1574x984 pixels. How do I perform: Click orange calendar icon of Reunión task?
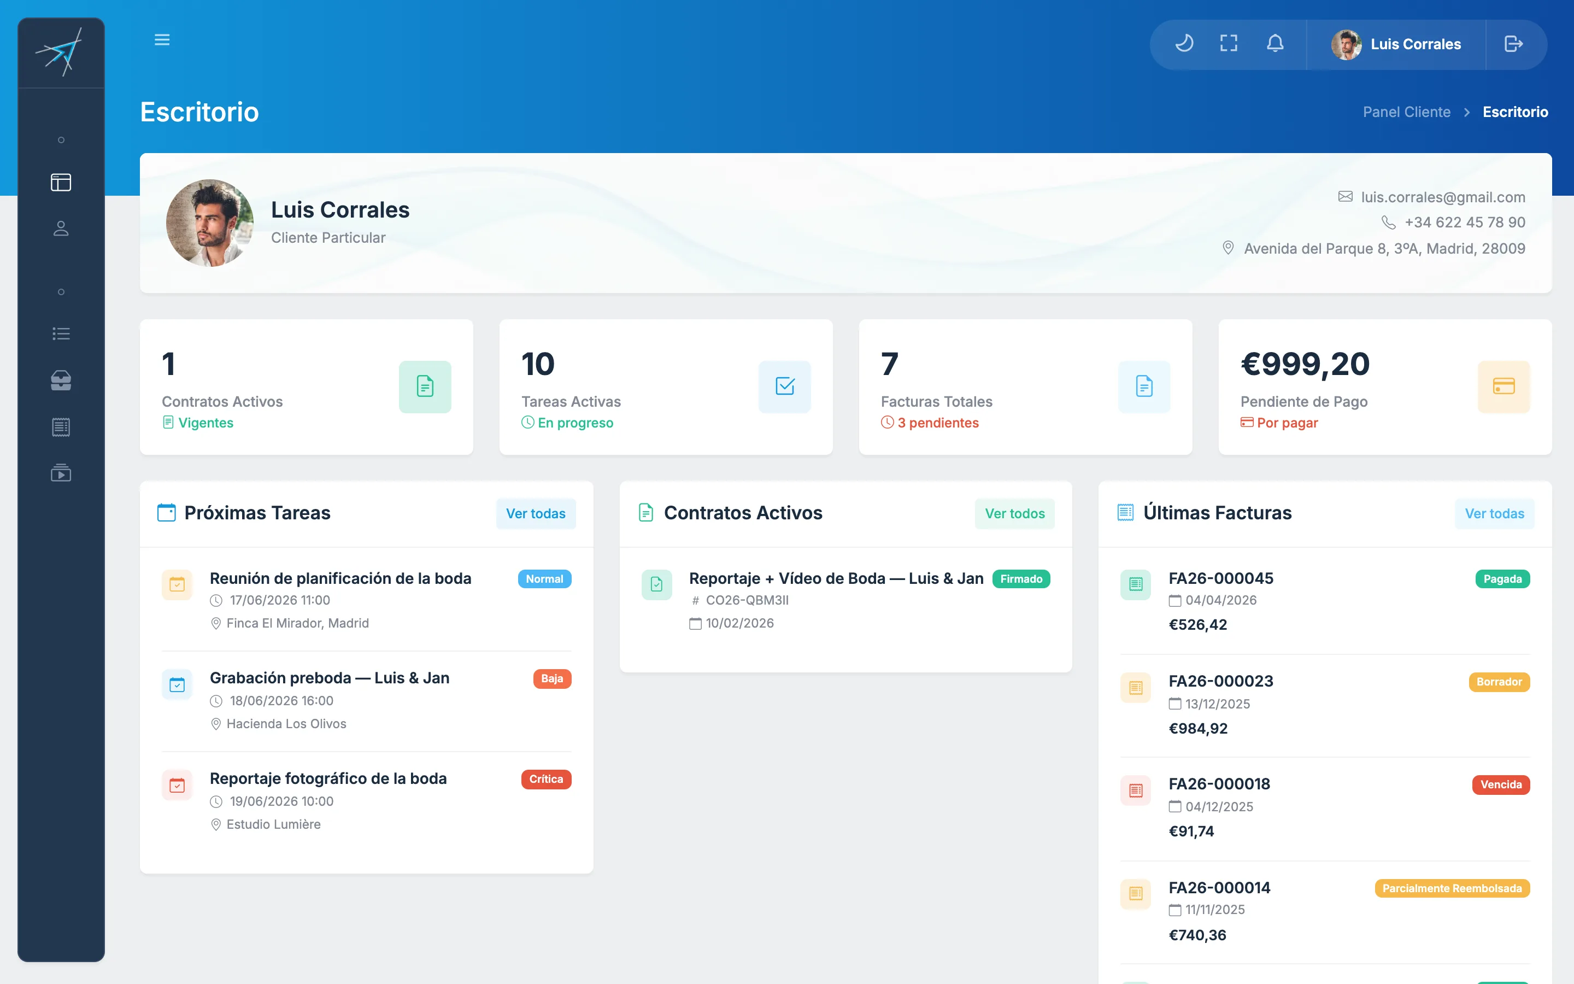(177, 584)
